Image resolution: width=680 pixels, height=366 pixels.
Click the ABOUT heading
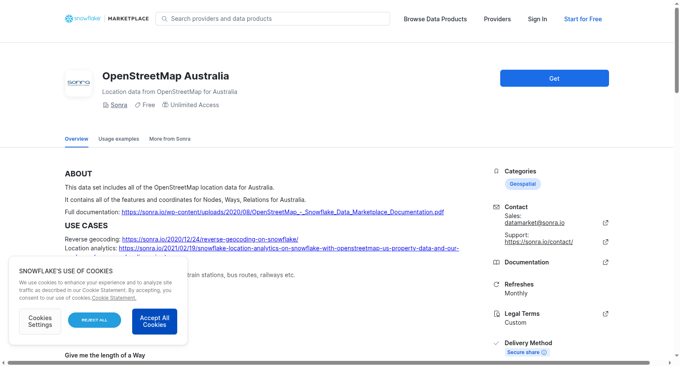point(78,174)
